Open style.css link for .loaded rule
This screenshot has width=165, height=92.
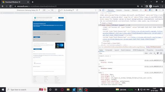click(x=153, y=60)
